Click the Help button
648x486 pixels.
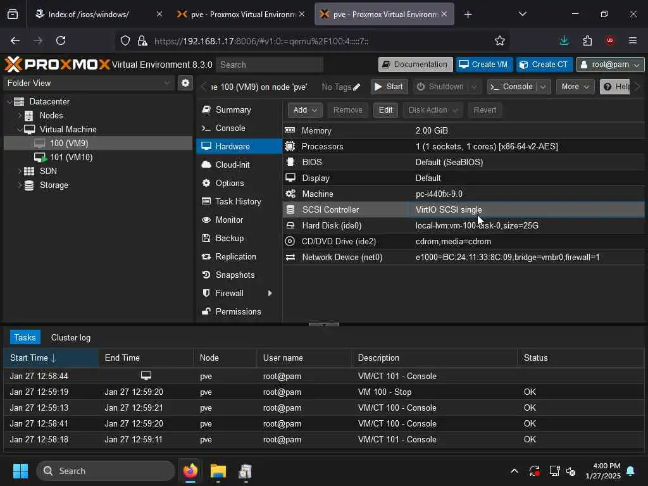pyautogui.click(x=615, y=87)
